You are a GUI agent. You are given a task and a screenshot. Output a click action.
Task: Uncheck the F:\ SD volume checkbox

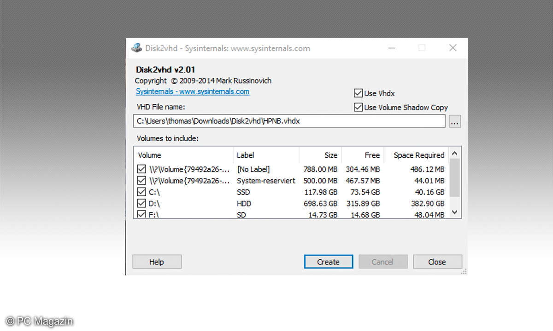(x=141, y=214)
